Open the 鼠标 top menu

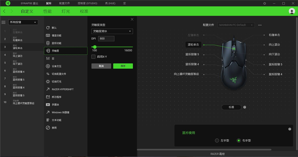coord(49,3)
